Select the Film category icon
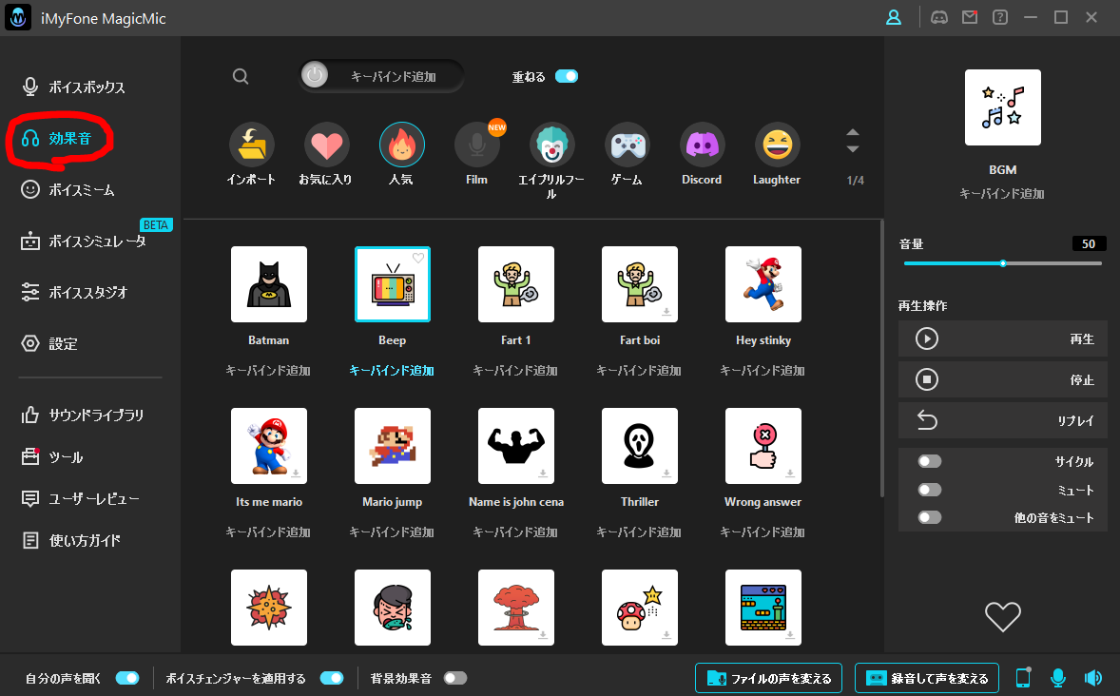This screenshot has height=696, width=1120. 476,145
